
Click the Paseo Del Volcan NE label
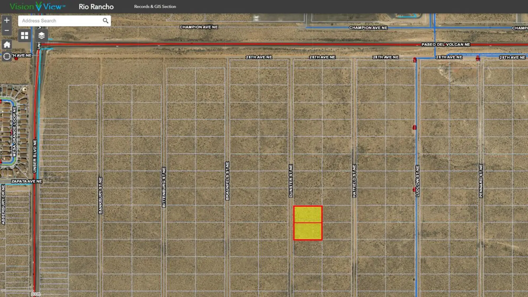pos(446,44)
